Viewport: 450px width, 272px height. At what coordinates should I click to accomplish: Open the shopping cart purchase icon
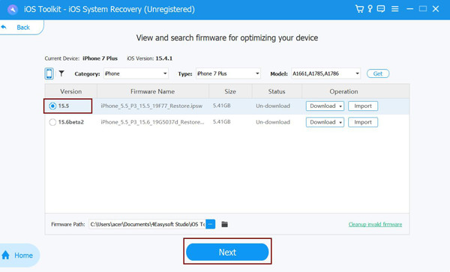tap(359, 9)
